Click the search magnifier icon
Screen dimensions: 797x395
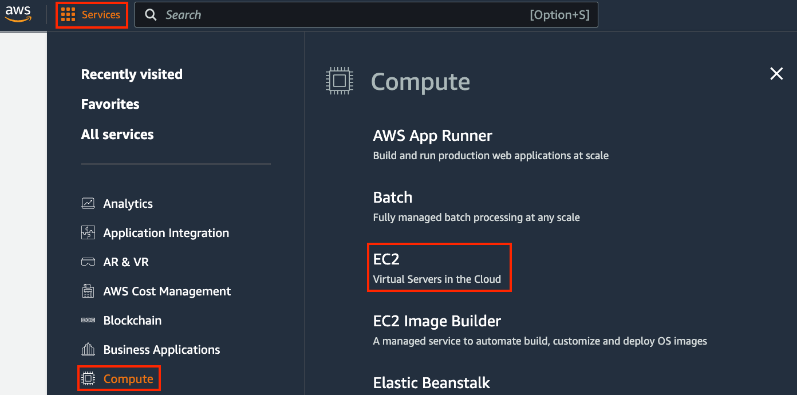(x=151, y=15)
